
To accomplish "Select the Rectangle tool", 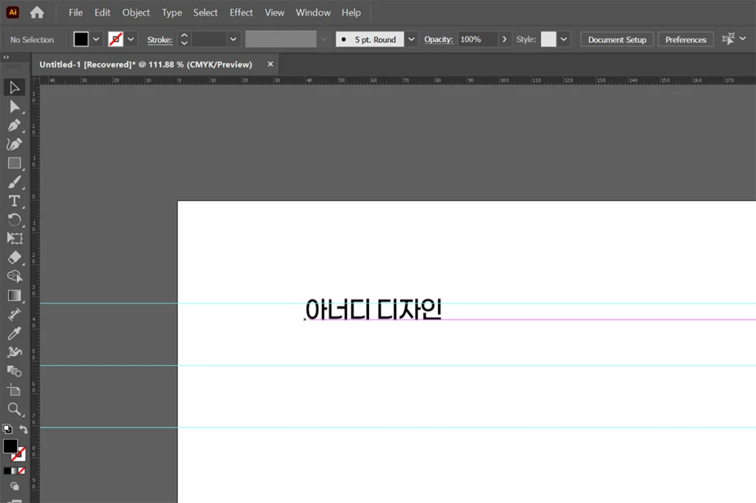I will click(14, 163).
